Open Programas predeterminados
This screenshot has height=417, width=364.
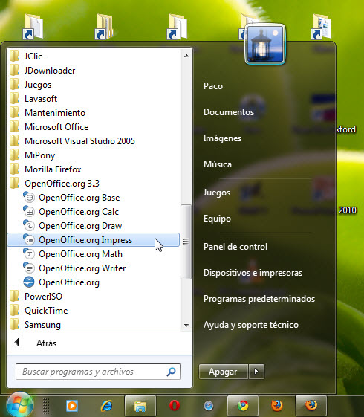point(259,299)
